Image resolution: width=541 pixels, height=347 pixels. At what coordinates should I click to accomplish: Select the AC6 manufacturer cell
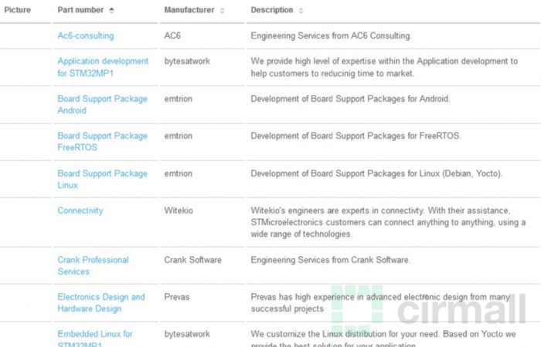(x=172, y=35)
